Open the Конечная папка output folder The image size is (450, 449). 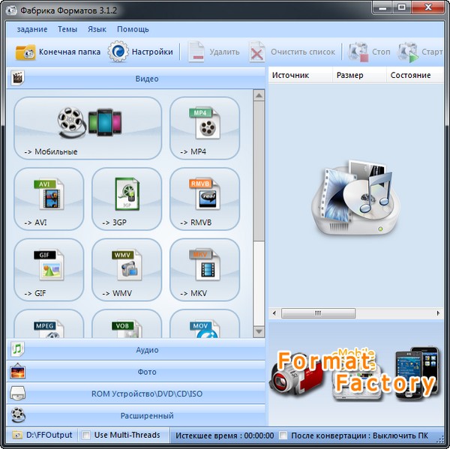point(58,52)
